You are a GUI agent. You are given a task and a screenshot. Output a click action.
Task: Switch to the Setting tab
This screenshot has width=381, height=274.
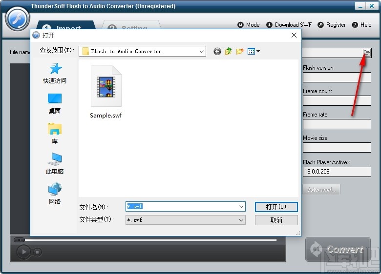click(132, 25)
